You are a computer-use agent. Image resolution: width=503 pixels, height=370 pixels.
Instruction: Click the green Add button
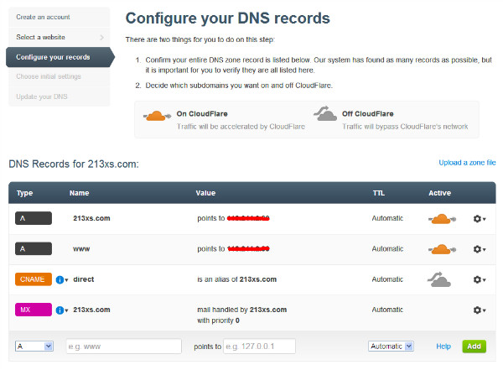tap(474, 347)
